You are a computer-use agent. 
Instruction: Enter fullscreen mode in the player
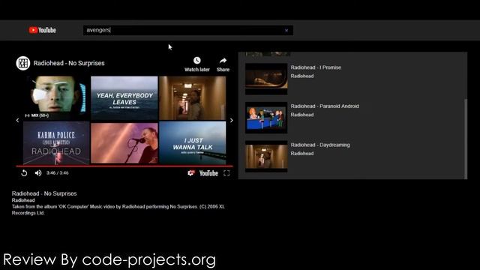tap(226, 173)
